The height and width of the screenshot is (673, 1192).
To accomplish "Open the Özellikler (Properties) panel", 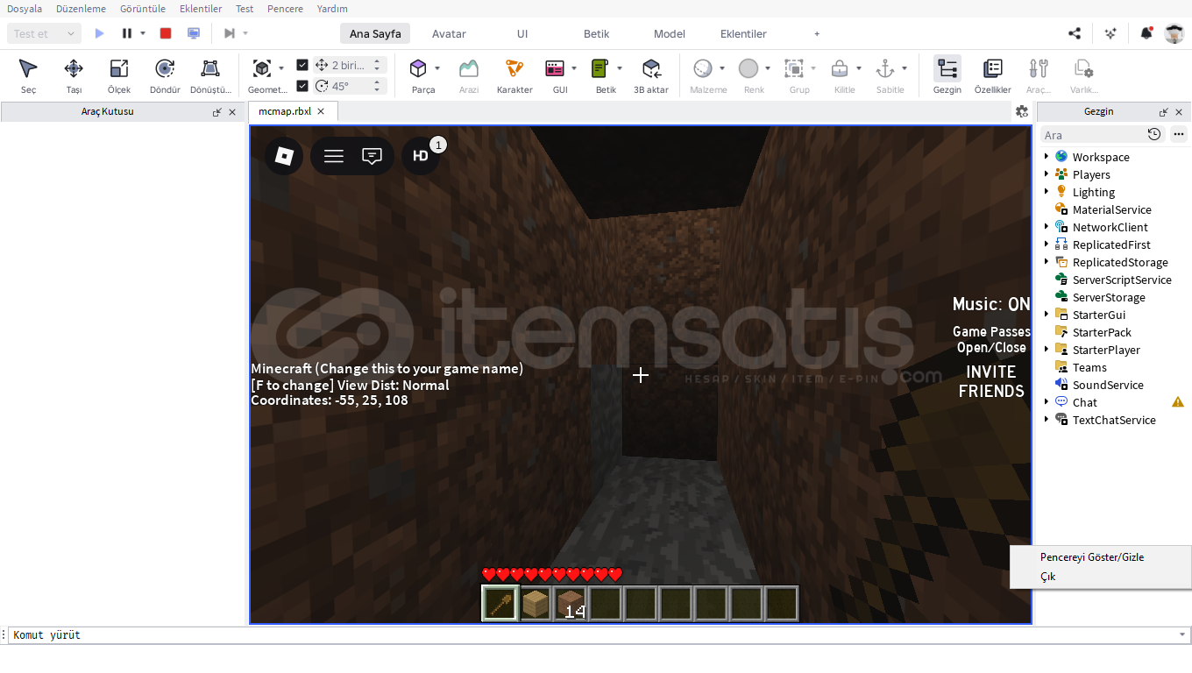I will pos(992,75).
